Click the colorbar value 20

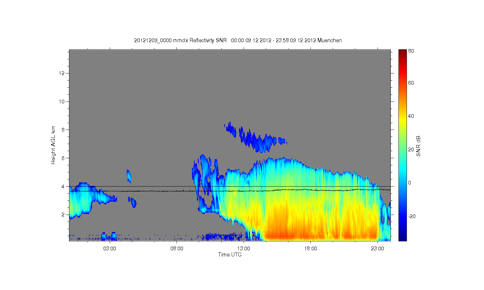[x=411, y=150]
